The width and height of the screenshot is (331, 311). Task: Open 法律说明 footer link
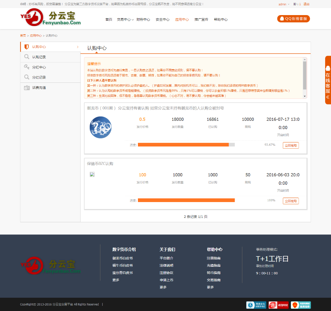(166, 265)
